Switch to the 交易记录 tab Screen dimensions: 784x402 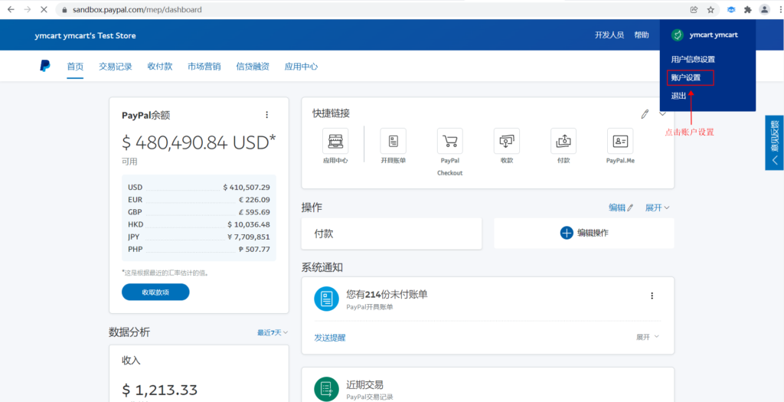click(116, 67)
